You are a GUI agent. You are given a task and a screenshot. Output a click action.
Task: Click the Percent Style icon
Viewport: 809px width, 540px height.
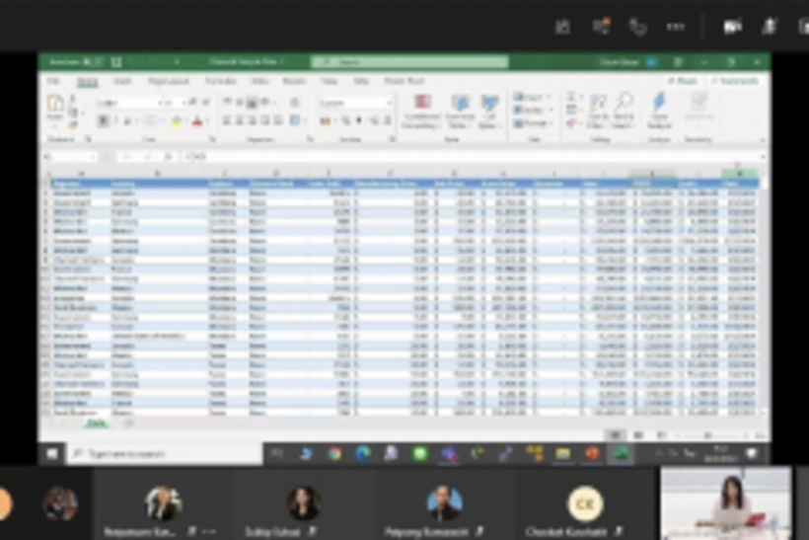(346, 120)
